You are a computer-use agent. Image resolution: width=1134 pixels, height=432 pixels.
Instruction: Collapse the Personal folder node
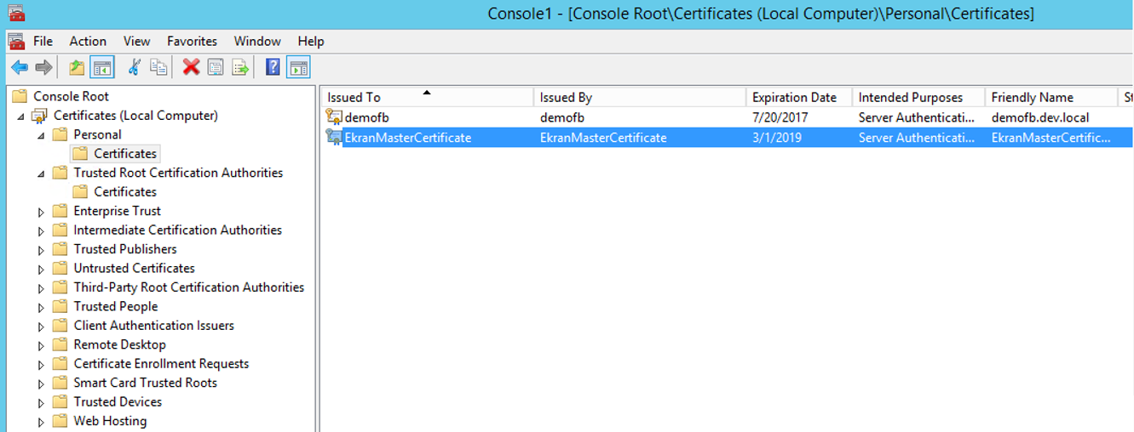click(x=41, y=135)
